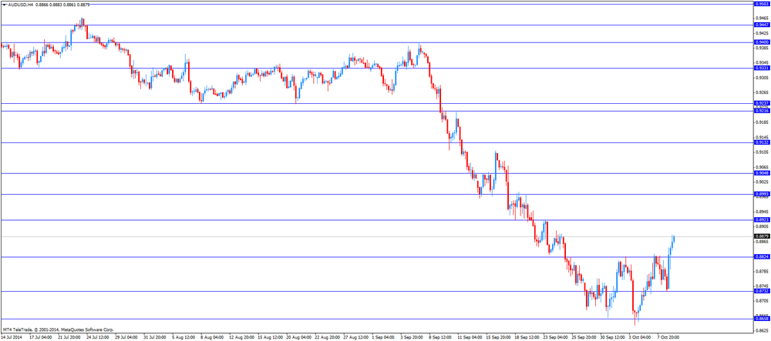Click the 3 Sep 20:00 time label
Viewport: 771px width, 341px height.
click(x=412, y=338)
